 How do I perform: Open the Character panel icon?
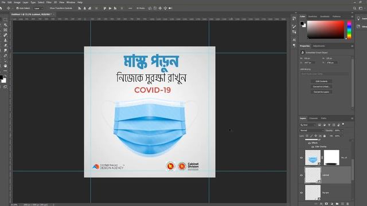tap(294, 39)
